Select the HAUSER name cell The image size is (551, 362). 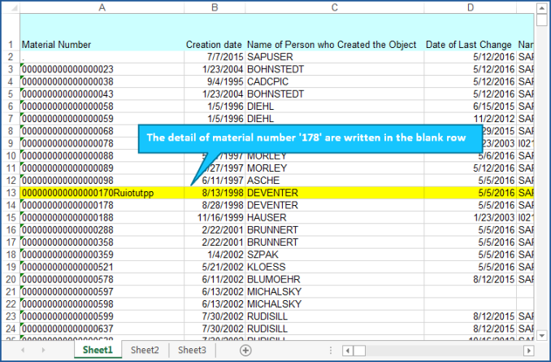335,217
